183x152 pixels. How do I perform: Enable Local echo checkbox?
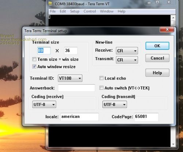pos(101,78)
